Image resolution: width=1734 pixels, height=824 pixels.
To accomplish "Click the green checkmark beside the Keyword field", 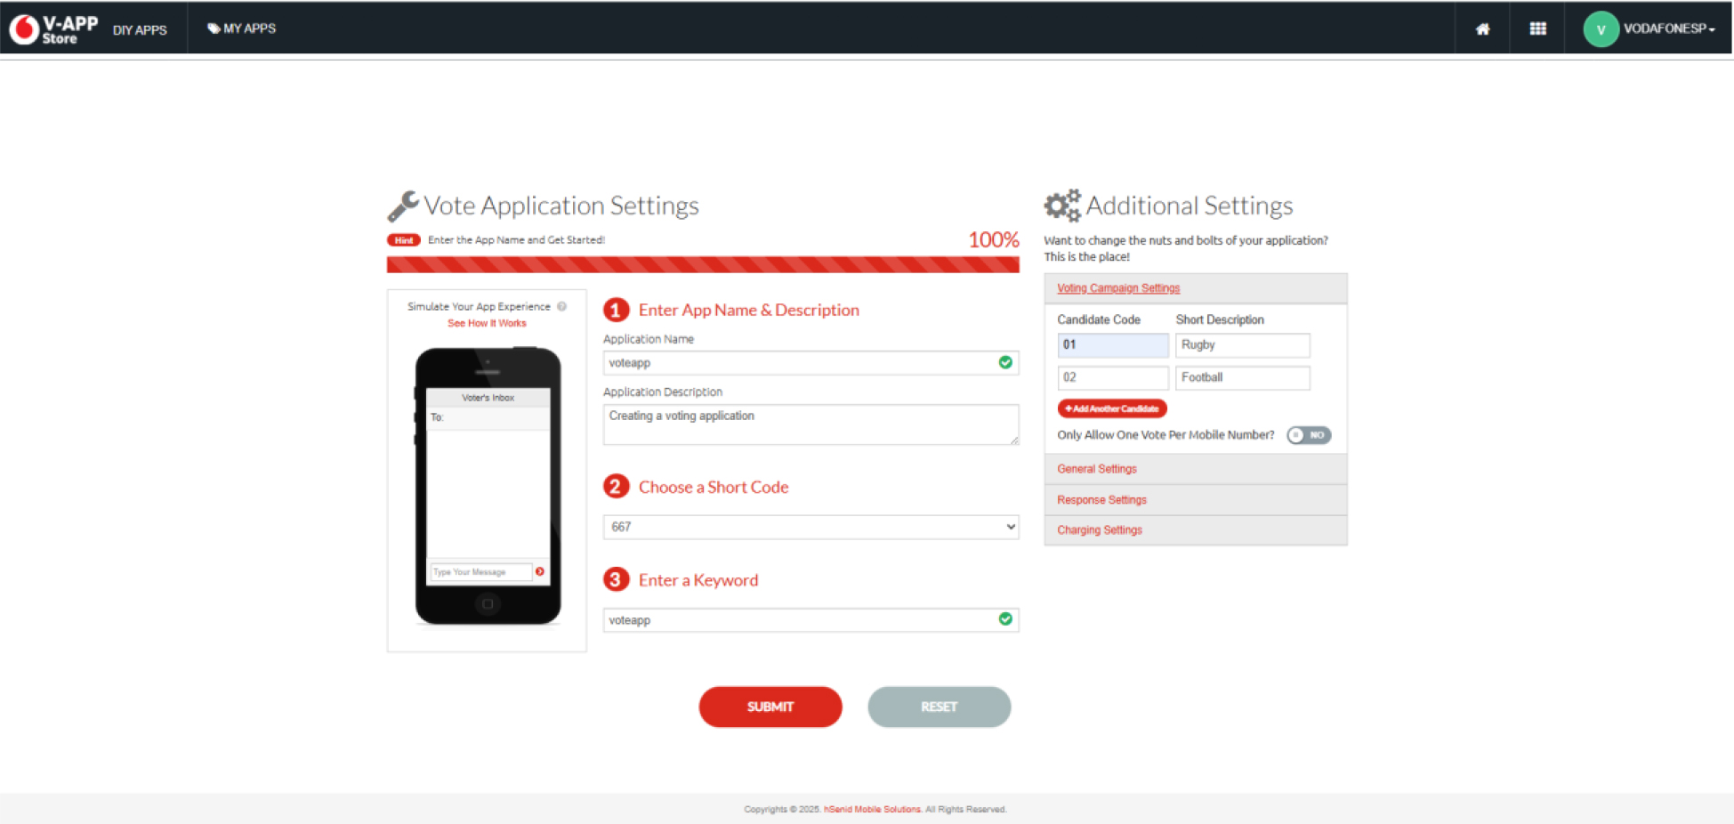I will coord(1005,619).
